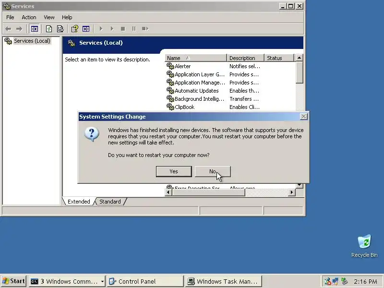Select the Background Intellig... service name
Viewport: 384px width, 288px height.
click(x=199, y=99)
